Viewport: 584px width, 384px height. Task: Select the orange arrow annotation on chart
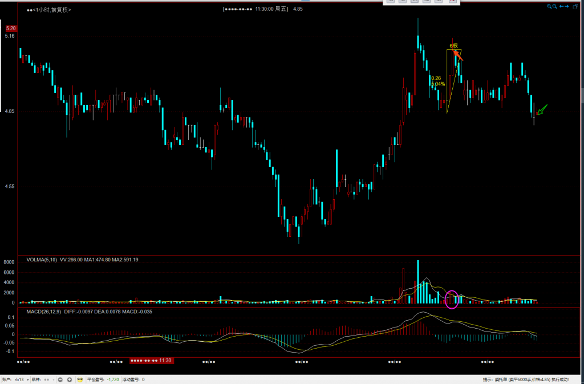[x=459, y=55]
